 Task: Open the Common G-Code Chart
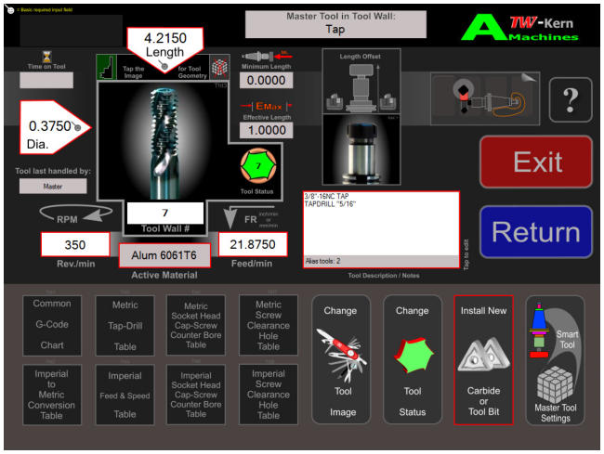(52, 325)
